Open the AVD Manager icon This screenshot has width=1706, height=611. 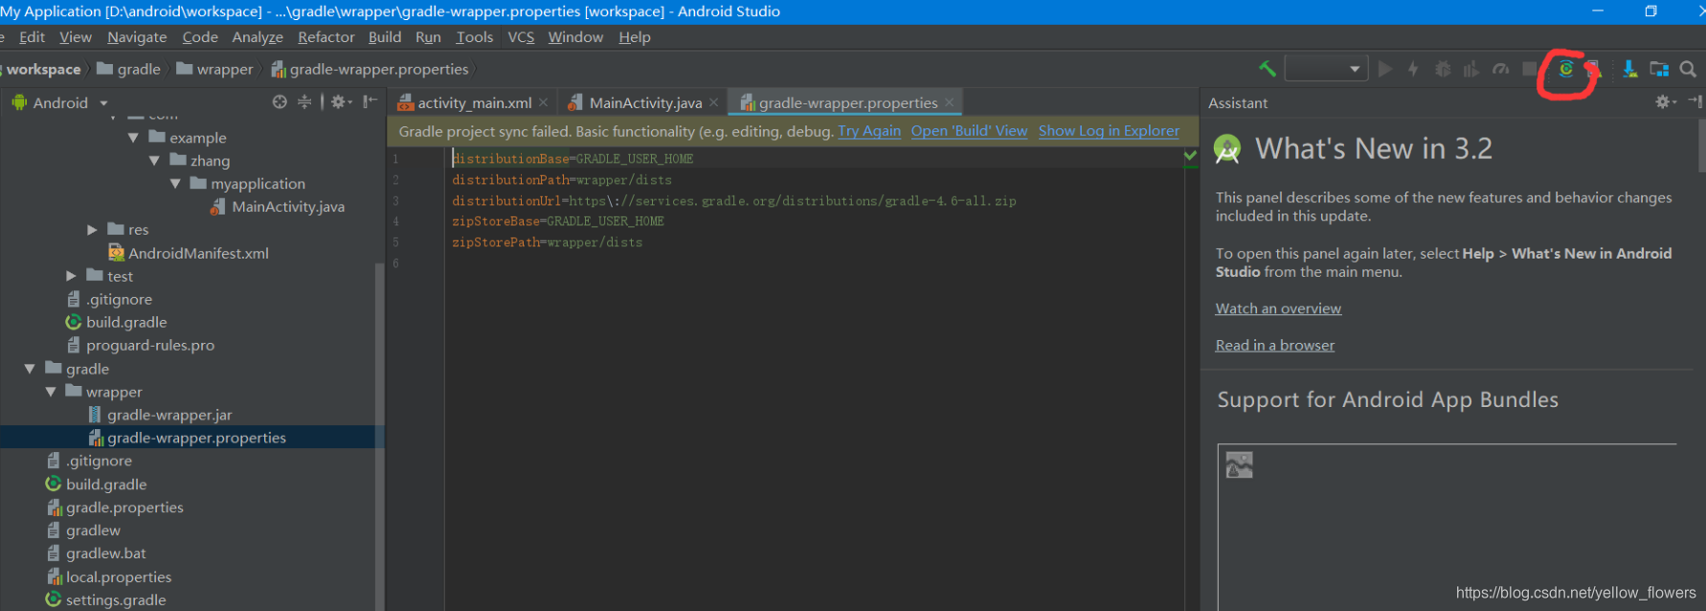[x=1593, y=69]
